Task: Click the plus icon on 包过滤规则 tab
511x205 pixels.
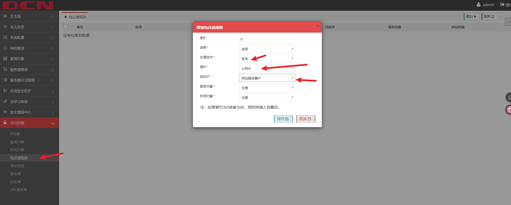Action: click(x=66, y=17)
